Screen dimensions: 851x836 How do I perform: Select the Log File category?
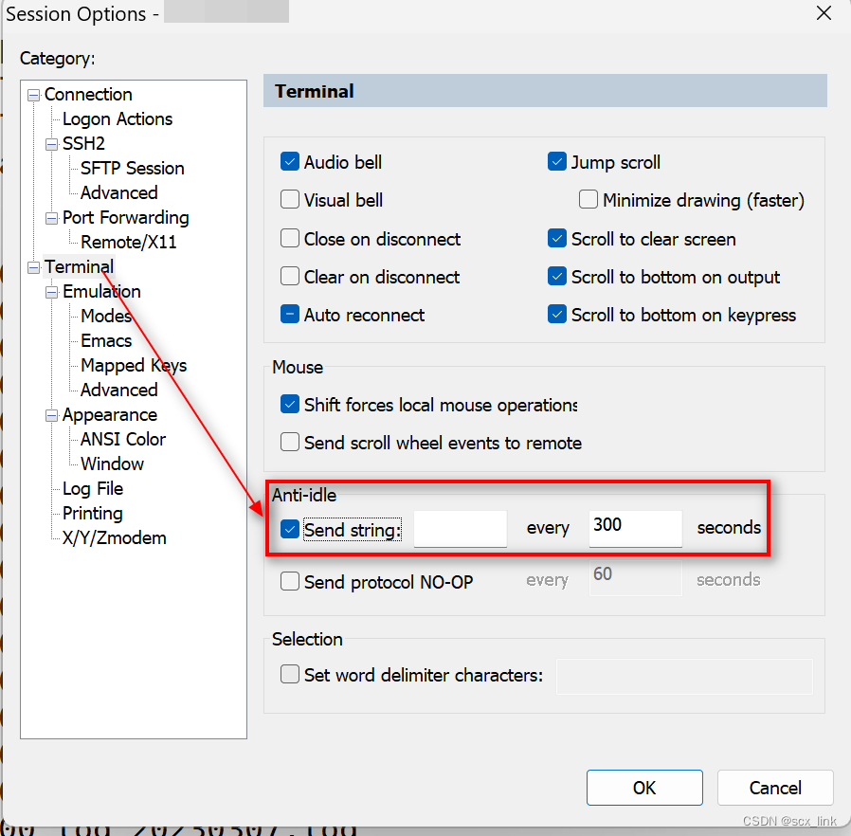point(92,488)
